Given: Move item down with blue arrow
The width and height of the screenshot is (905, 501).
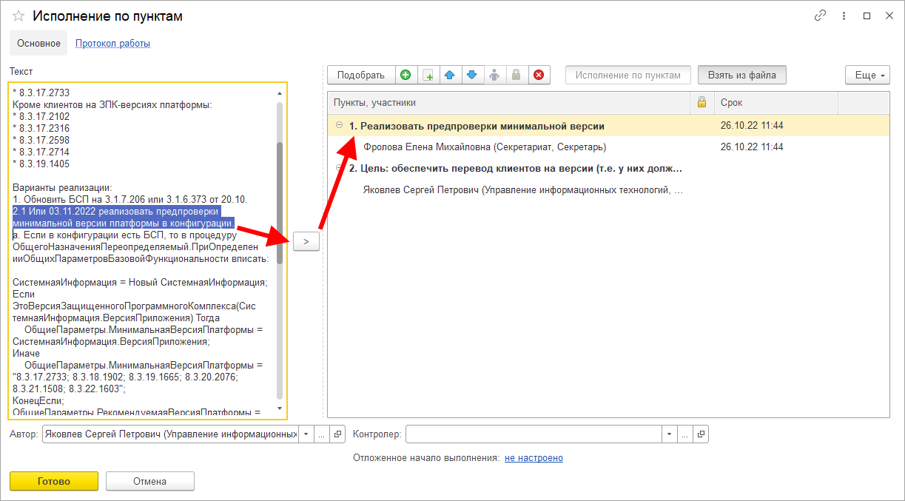Looking at the screenshot, I should (x=472, y=75).
